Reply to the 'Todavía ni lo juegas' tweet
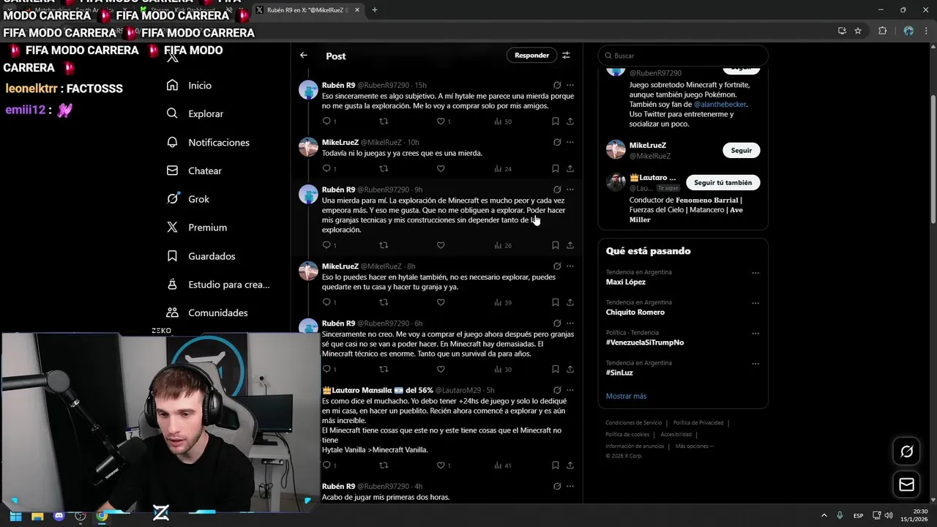This screenshot has width=937, height=527. [326, 168]
